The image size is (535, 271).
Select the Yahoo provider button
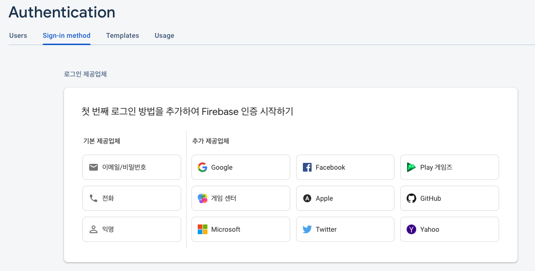(450, 229)
